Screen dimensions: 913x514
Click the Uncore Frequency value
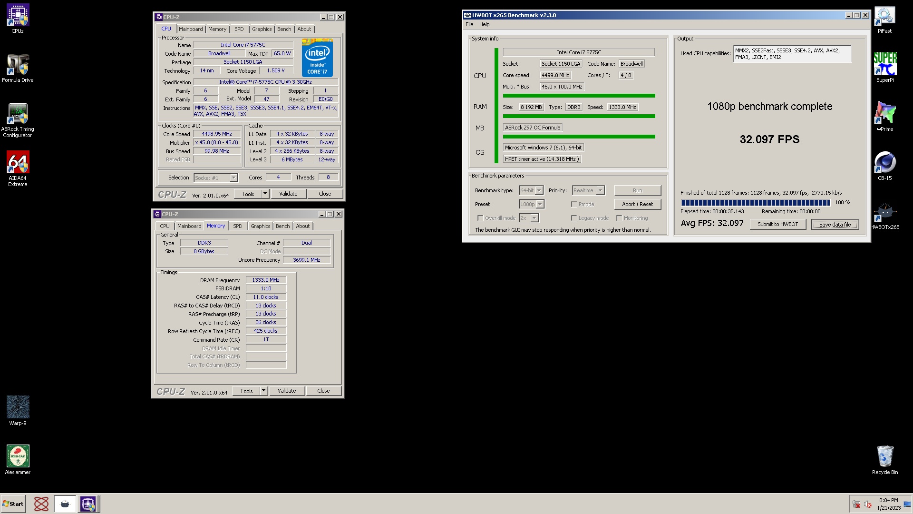tap(307, 260)
